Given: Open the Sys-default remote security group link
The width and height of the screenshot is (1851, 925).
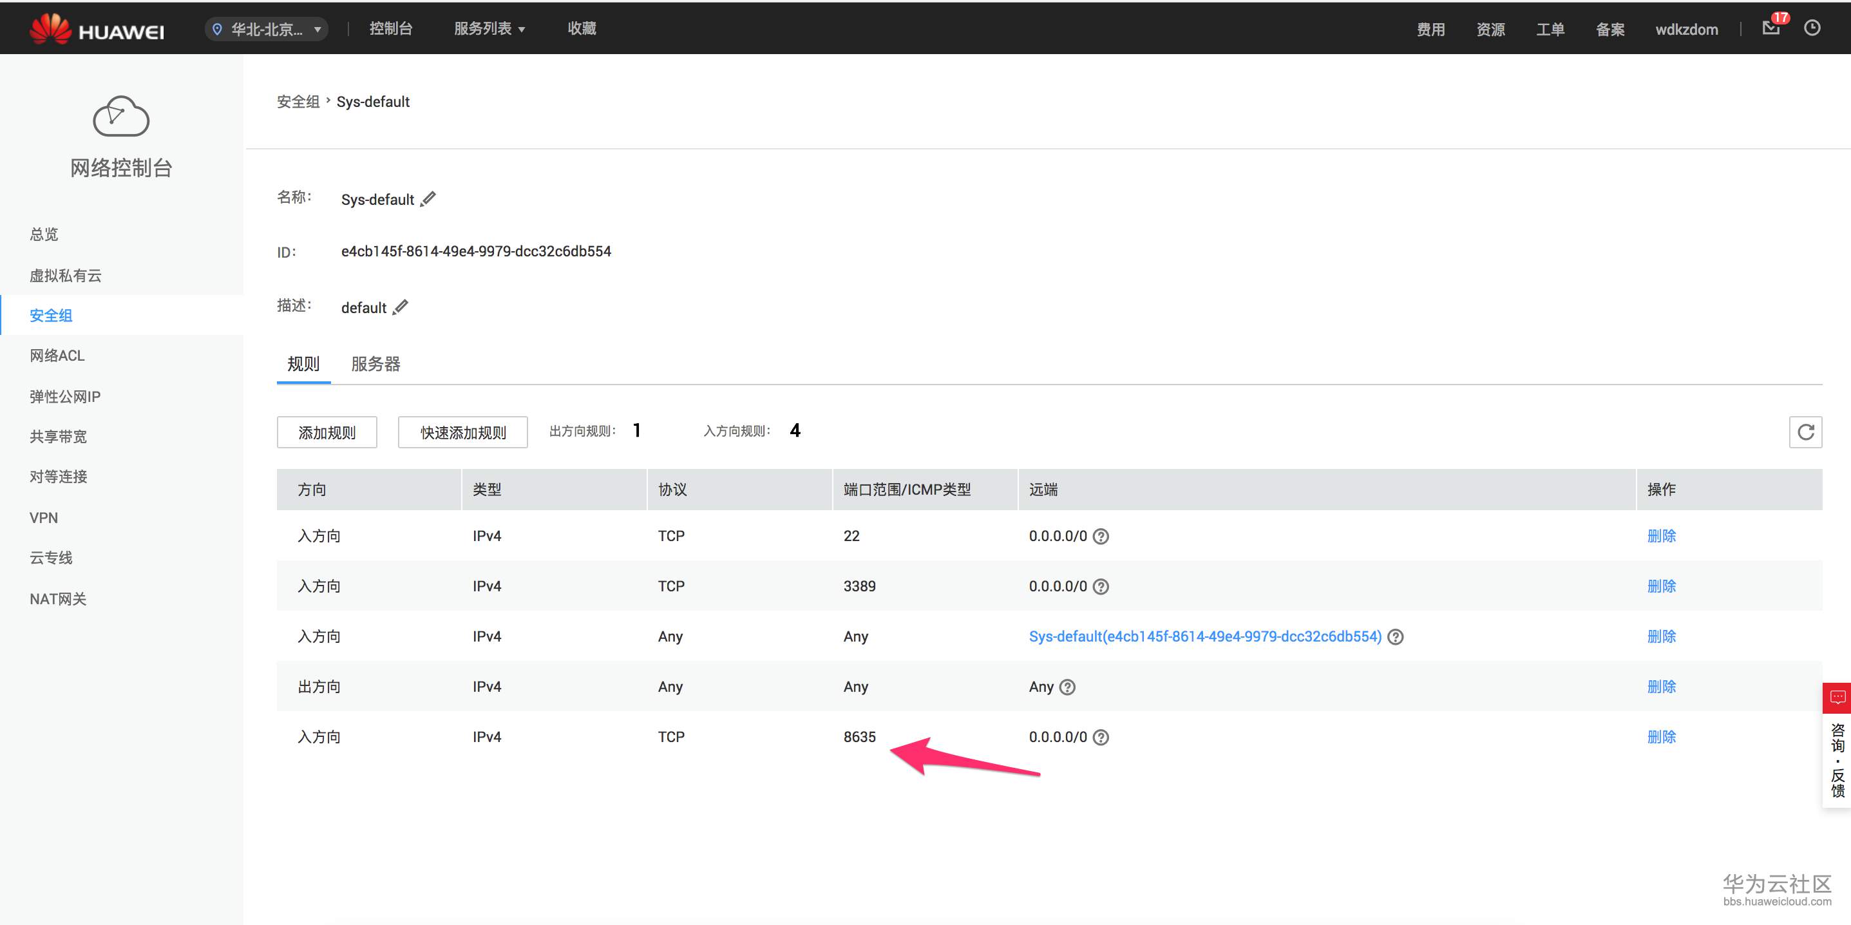Looking at the screenshot, I should pyautogui.click(x=1204, y=637).
